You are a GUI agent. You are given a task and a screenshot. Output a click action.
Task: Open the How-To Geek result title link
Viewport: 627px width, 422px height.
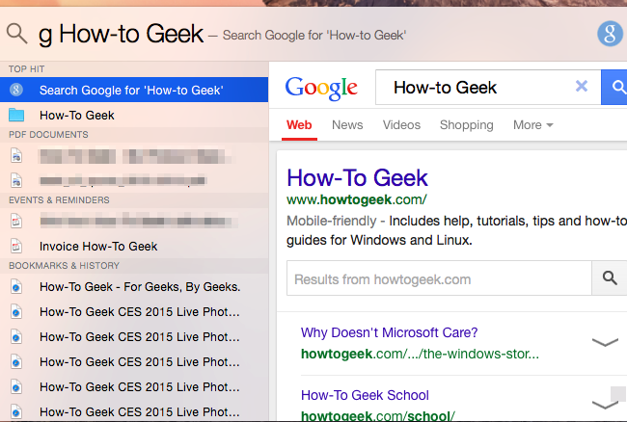coord(357,177)
